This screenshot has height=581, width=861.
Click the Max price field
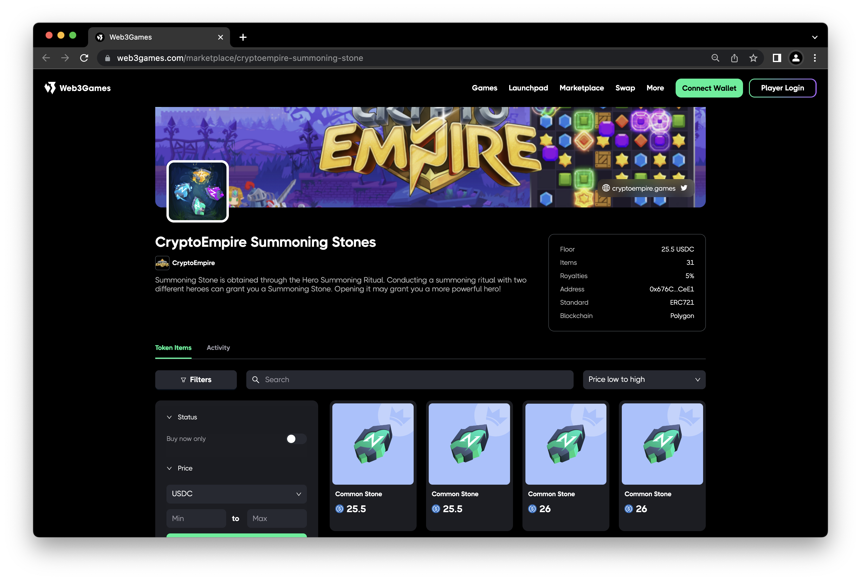pyautogui.click(x=276, y=518)
